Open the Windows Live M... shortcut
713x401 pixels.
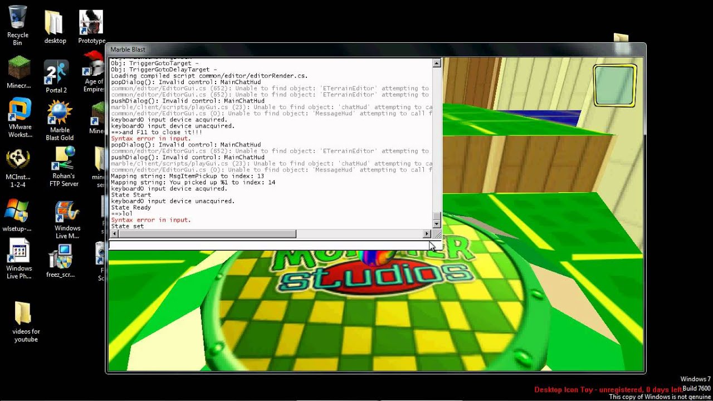click(x=67, y=220)
